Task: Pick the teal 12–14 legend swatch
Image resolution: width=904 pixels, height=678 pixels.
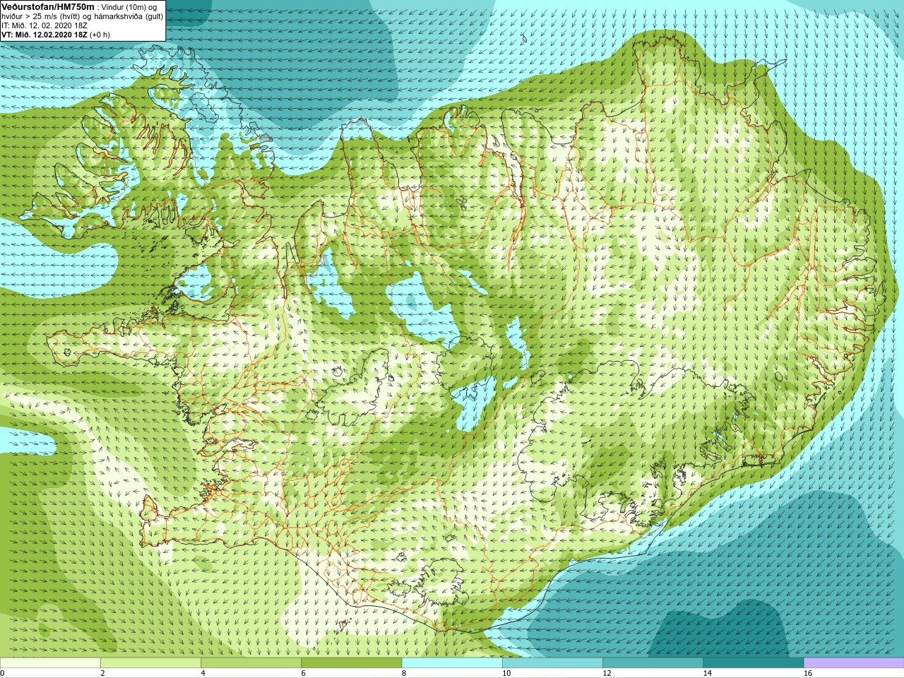Action: pos(653,663)
